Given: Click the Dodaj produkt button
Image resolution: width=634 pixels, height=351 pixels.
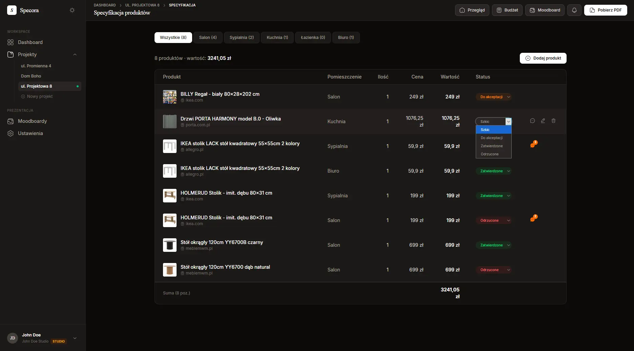Looking at the screenshot, I should (543, 58).
